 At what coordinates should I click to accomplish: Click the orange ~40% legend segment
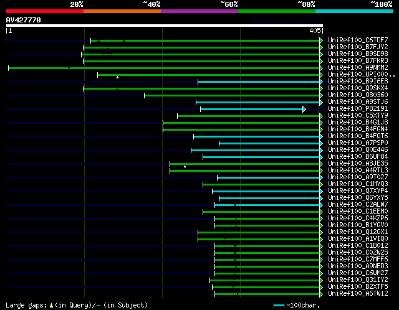[122, 11]
